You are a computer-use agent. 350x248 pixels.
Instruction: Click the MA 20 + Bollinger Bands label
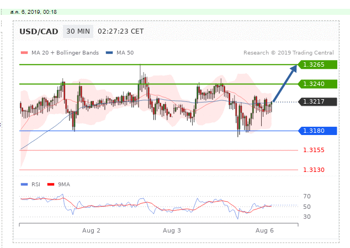pos(65,53)
